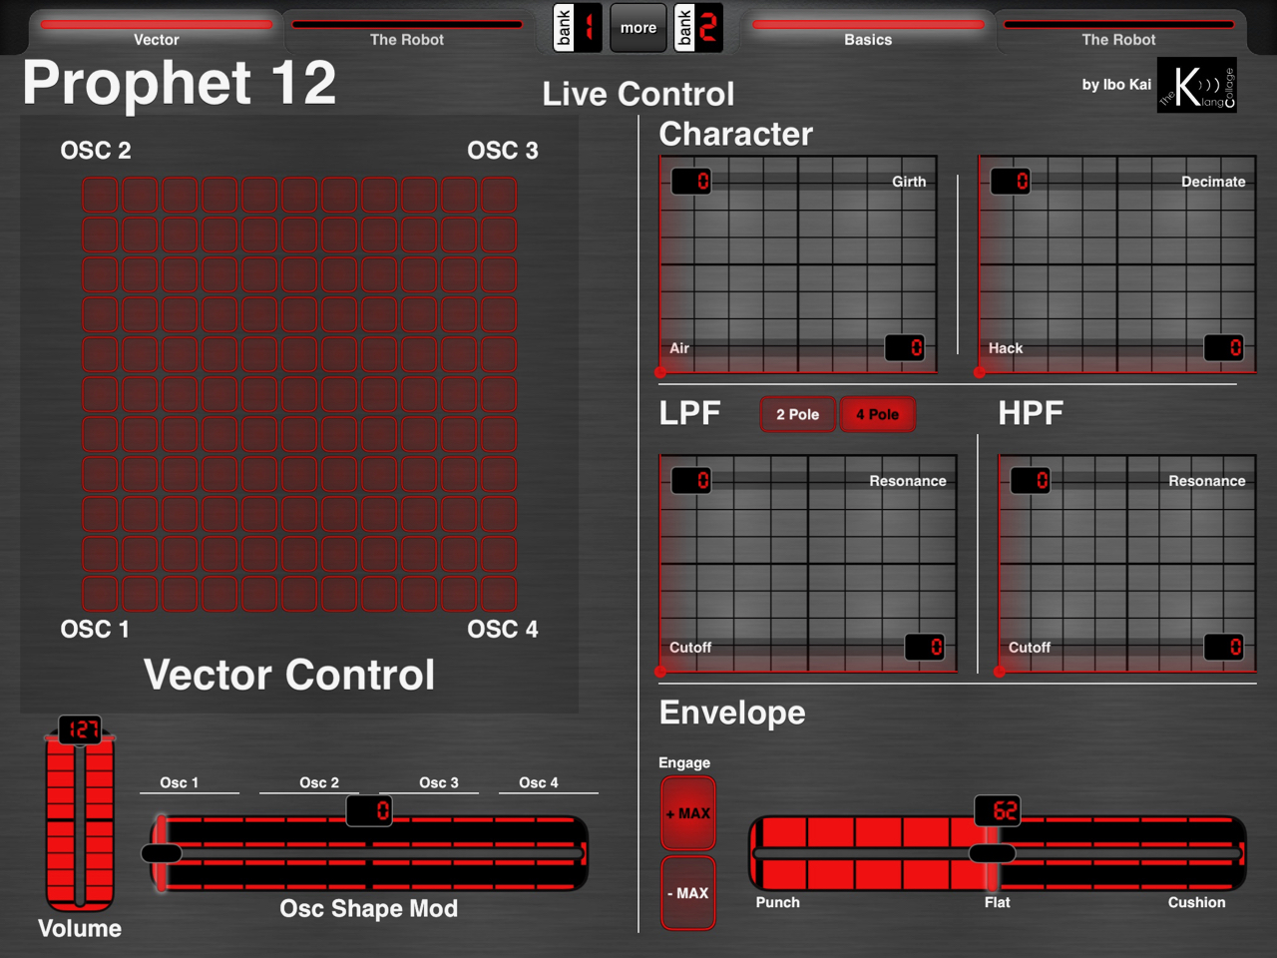Click the HPF Cutoff/Resonance XY pad
The height and width of the screenshot is (958, 1277).
click(x=1127, y=564)
